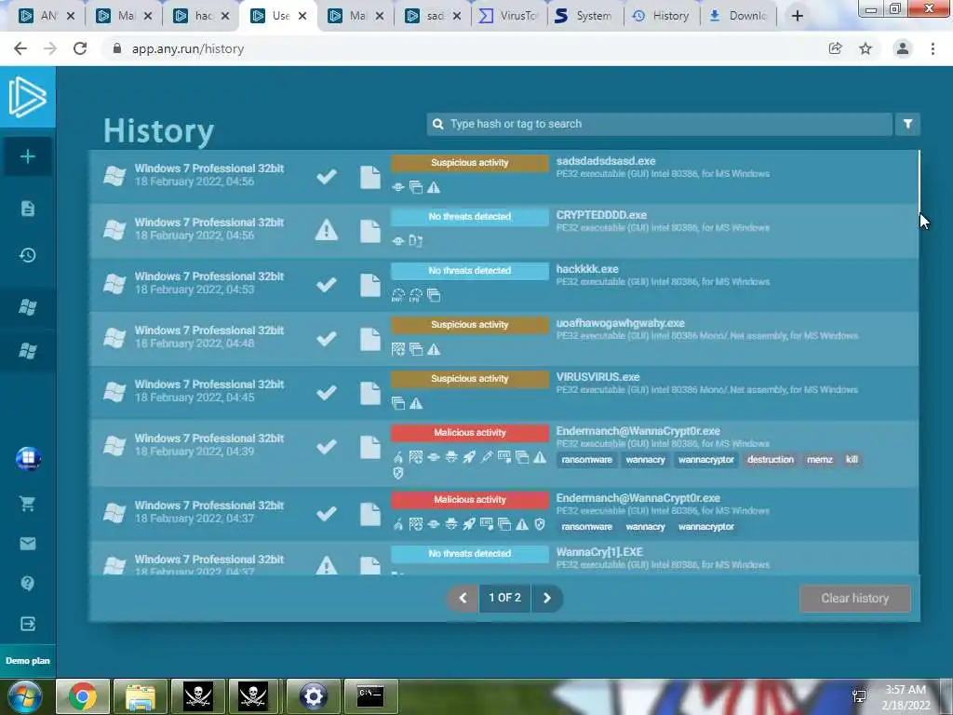Screen dimensions: 953x715
Task: Click the destruction tag
Action: [x=770, y=460]
